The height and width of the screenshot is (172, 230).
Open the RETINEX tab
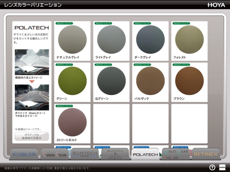point(206,154)
